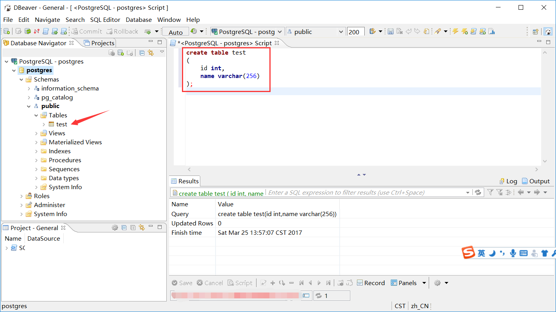Image resolution: width=556 pixels, height=312 pixels.
Task: Click the Commit button
Action: point(86,31)
